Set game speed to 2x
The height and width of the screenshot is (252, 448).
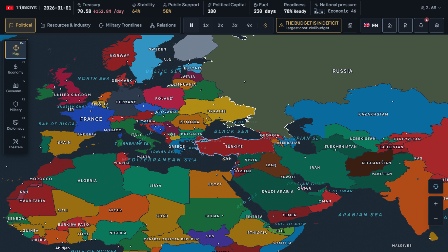220,25
